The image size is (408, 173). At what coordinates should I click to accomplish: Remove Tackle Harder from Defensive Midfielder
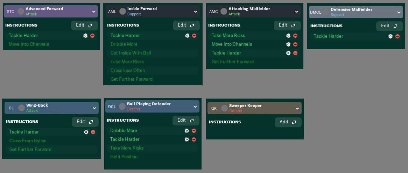398,36
